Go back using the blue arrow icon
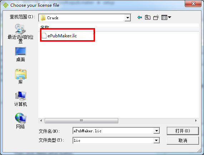The width and height of the screenshot is (204, 155). coord(140,17)
